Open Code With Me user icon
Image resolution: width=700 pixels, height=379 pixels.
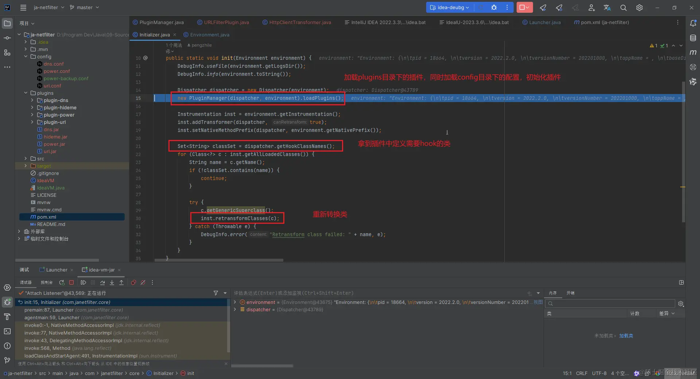(x=591, y=7)
